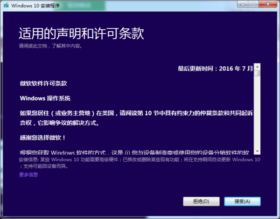Viewport: 280px width, 219px height.
Task: Click the license text scroll up arrow
Action: 257,67
